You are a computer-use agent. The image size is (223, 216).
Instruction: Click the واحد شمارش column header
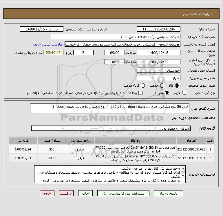point(80,141)
